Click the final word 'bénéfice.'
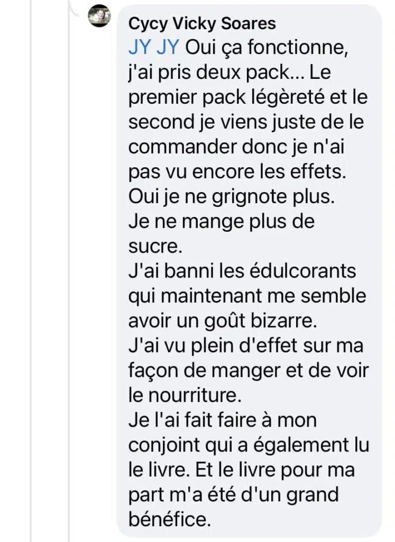395x542 pixels. click(x=170, y=519)
